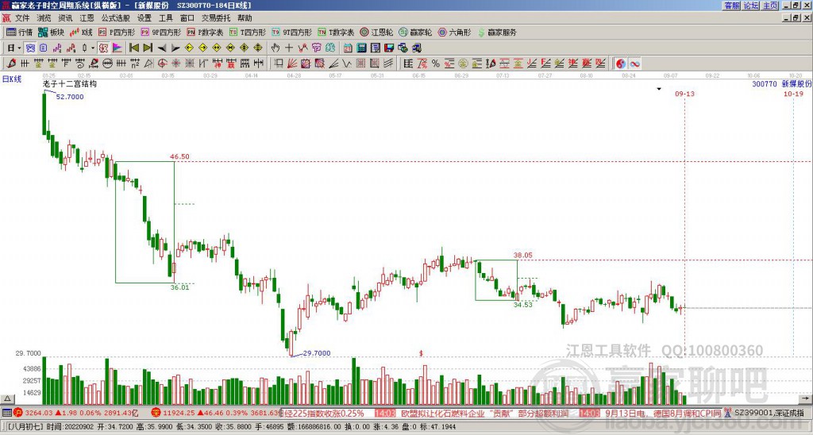Click the 36.01 box low label
This screenshot has width=813, height=435.
tap(180, 287)
